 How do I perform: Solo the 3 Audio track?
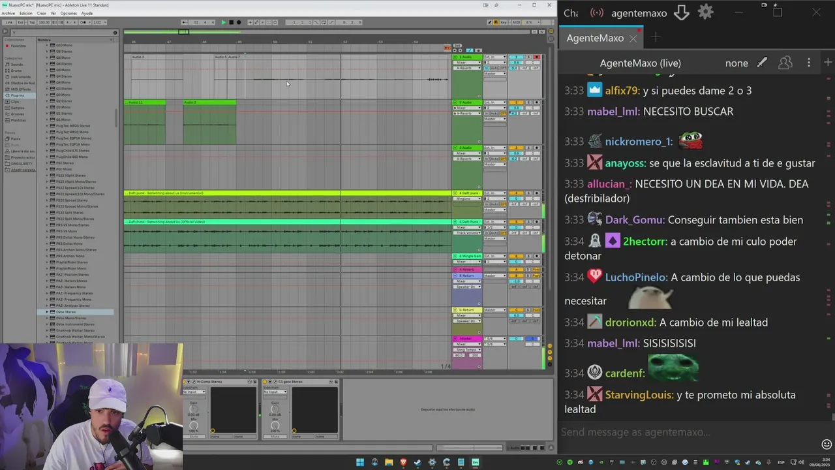coord(528,148)
